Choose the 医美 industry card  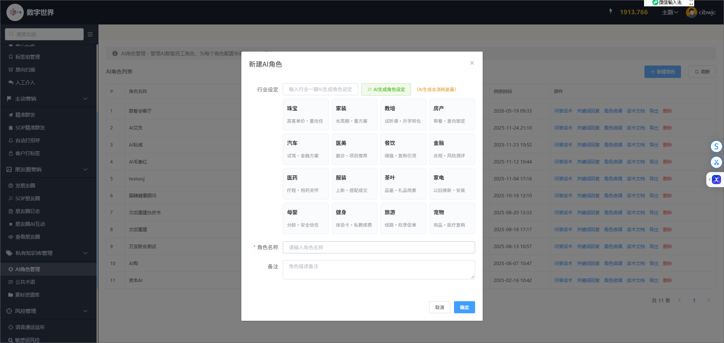(x=354, y=149)
